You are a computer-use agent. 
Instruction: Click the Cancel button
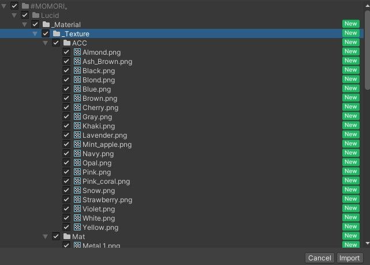click(x=320, y=258)
